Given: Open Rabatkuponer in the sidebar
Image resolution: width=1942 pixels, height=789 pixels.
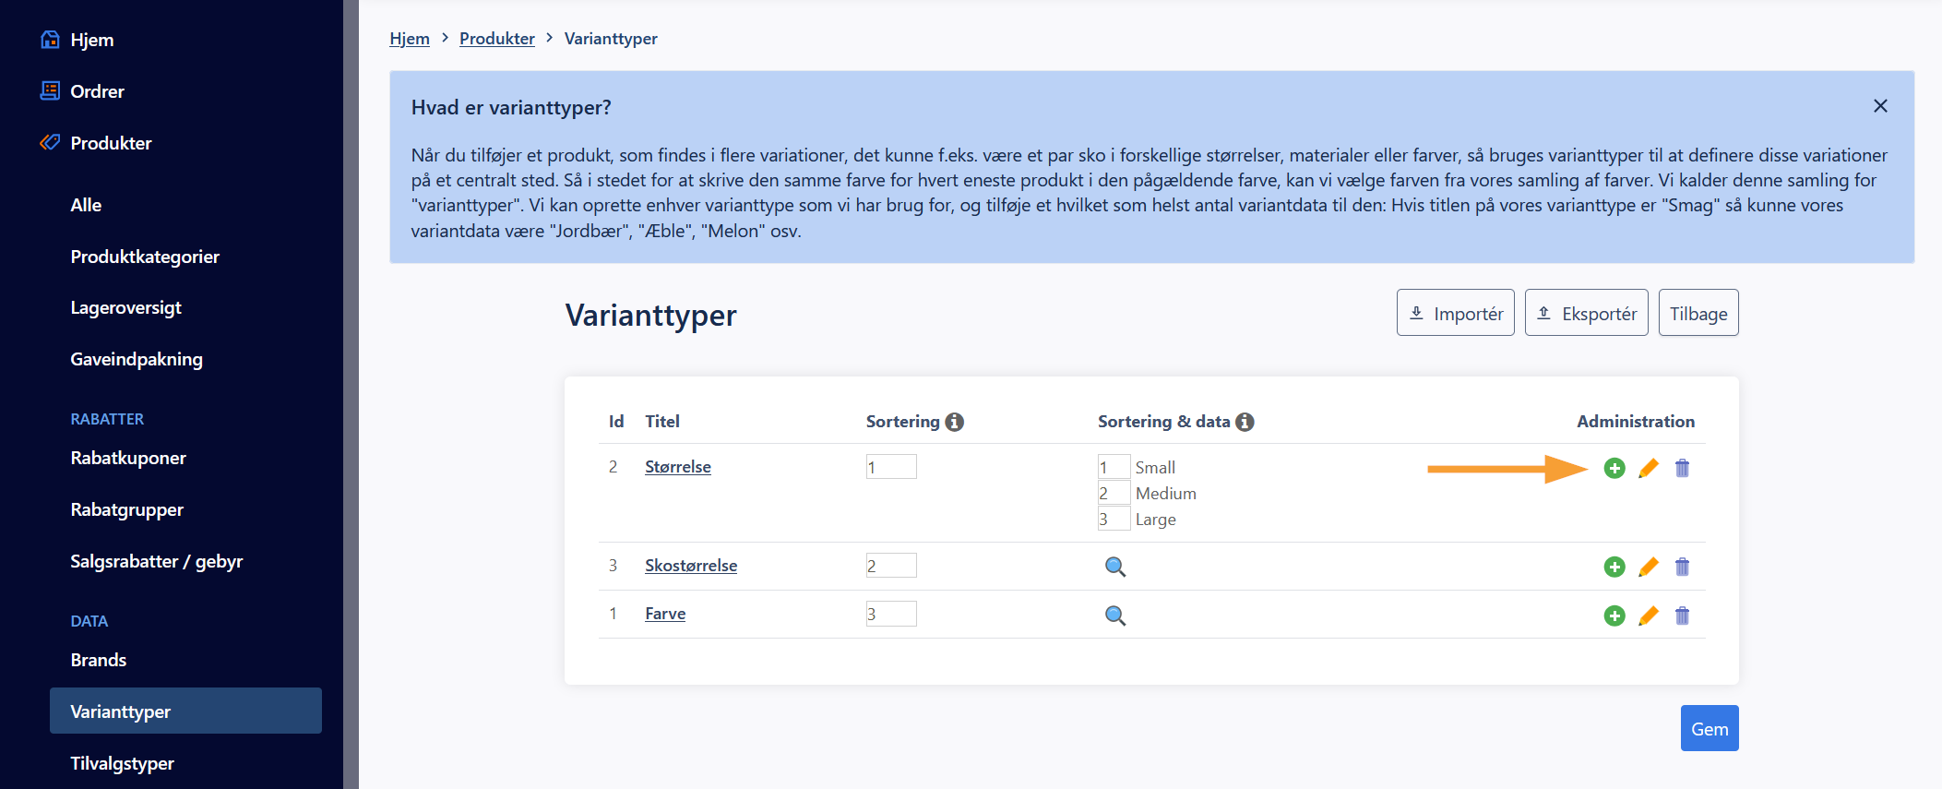Looking at the screenshot, I should pos(128,458).
